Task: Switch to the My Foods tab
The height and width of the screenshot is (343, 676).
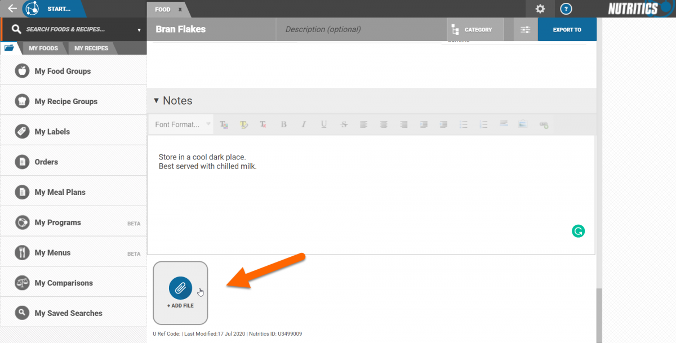Action: click(43, 48)
